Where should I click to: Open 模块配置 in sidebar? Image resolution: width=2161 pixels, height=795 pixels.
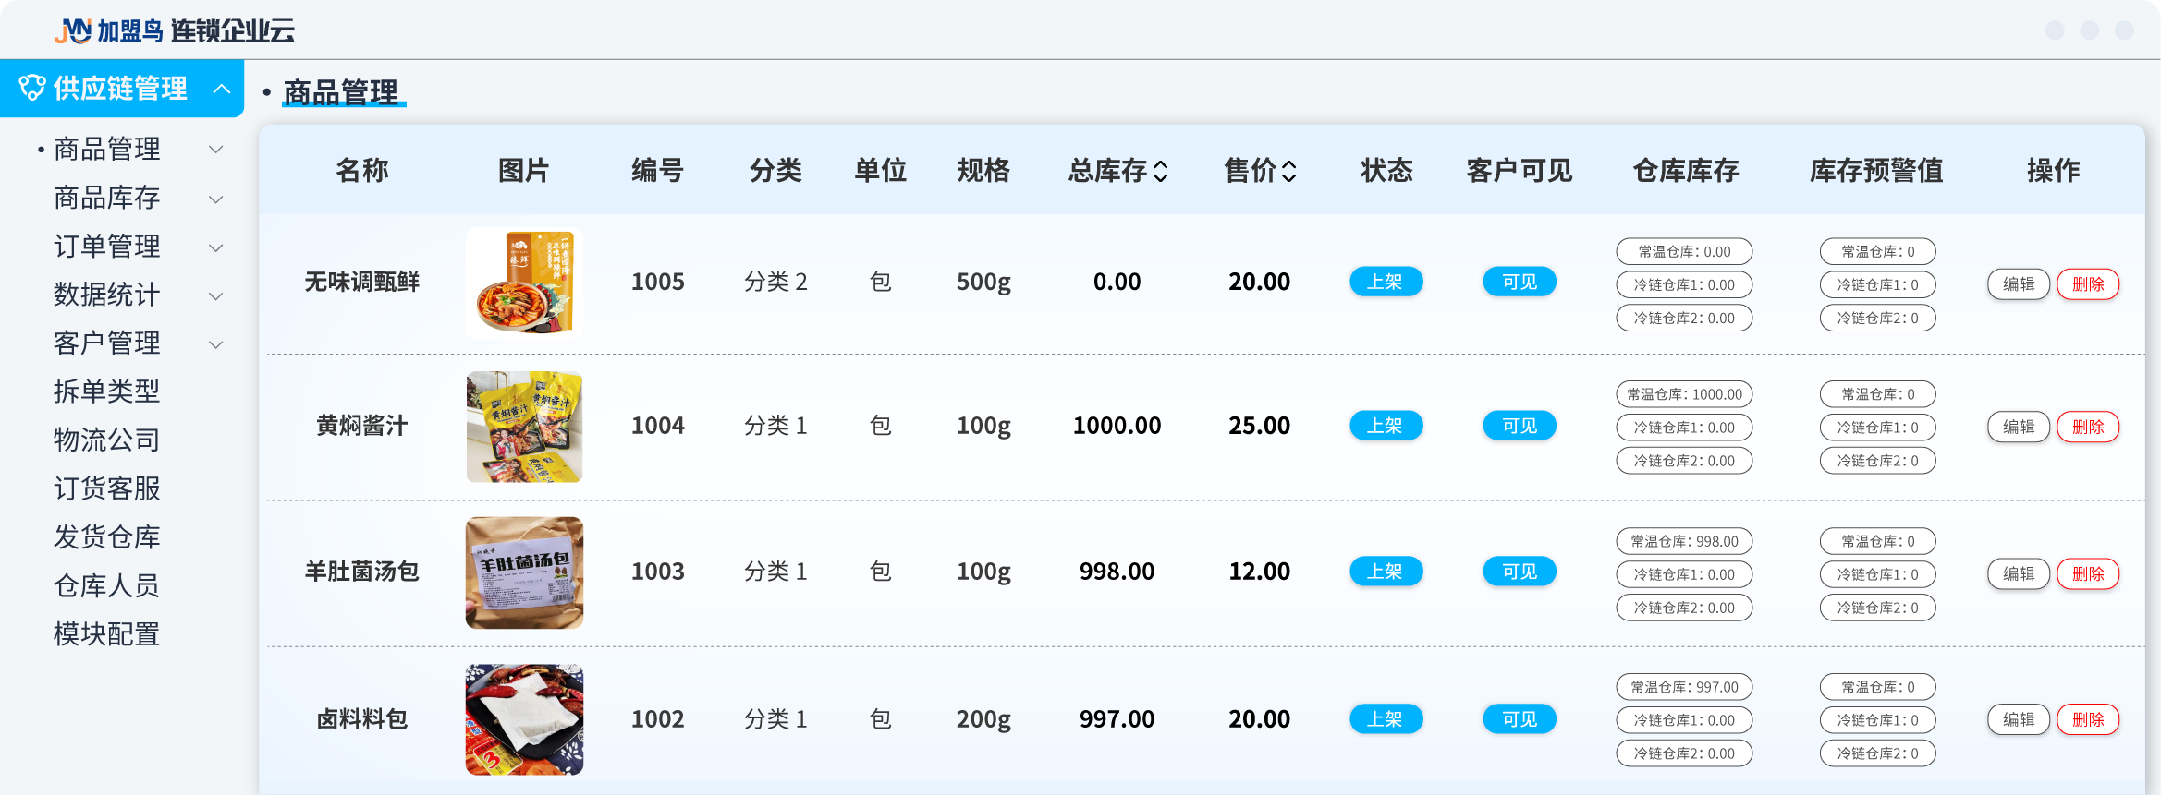[106, 634]
